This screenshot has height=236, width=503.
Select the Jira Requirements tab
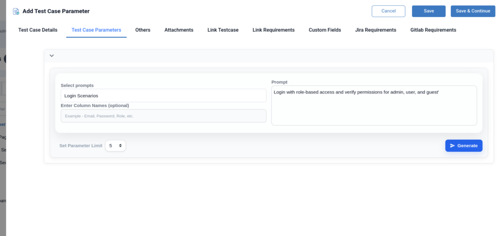coord(375,30)
